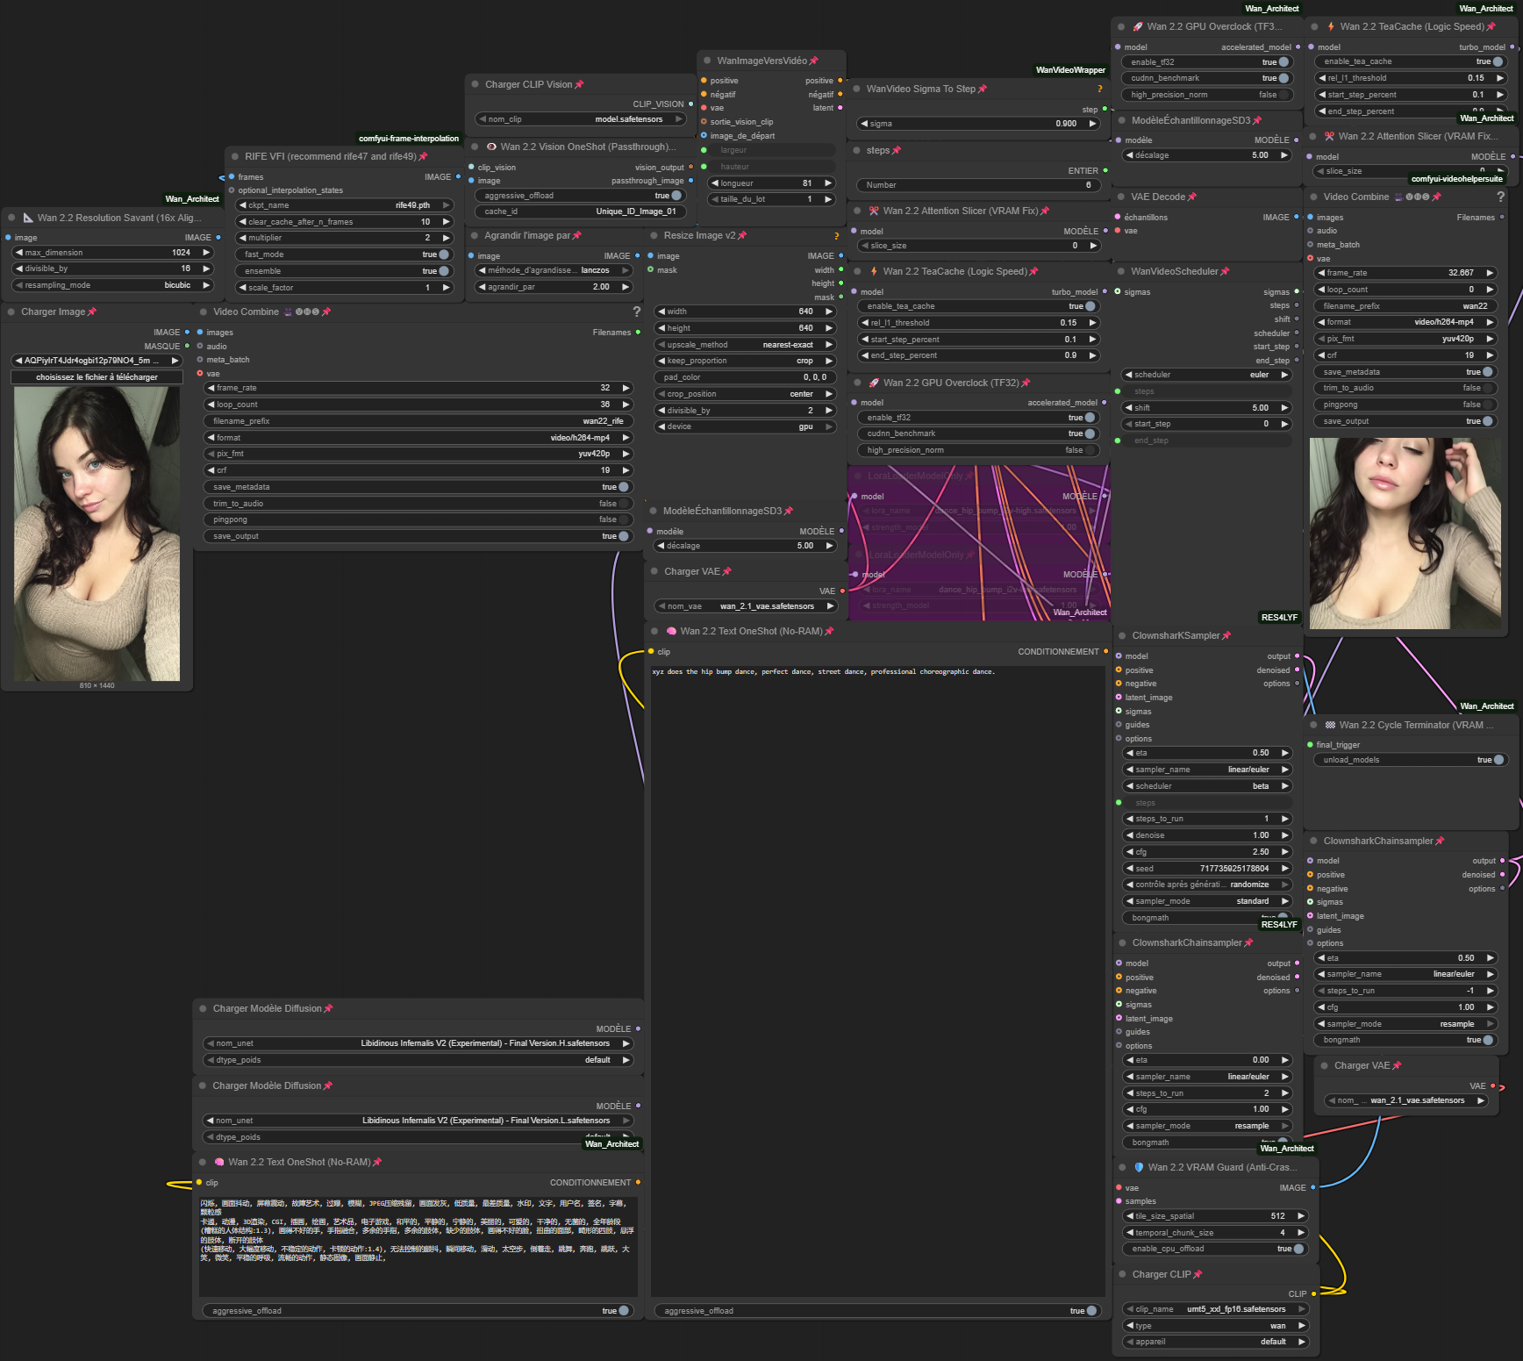
Task: Click the pin icon on WanVideoScheduler node
Action: pos(1225,271)
